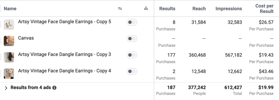Open the Copy 4 ad thumbnail image
The height and width of the screenshot is (100, 279).
(9, 74)
